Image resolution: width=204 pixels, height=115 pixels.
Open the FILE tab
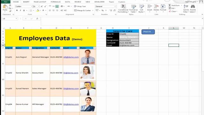pos(6,2)
